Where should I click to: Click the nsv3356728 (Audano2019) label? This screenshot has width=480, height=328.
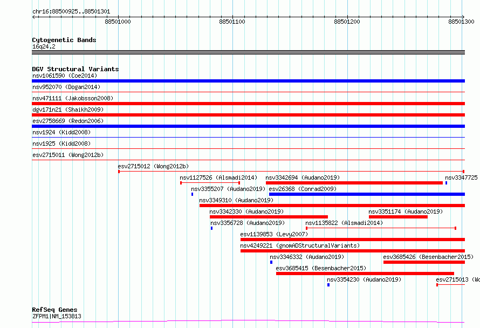pyautogui.click(x=248, y=223)
